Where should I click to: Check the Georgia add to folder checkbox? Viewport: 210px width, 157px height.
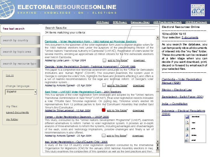104,85
